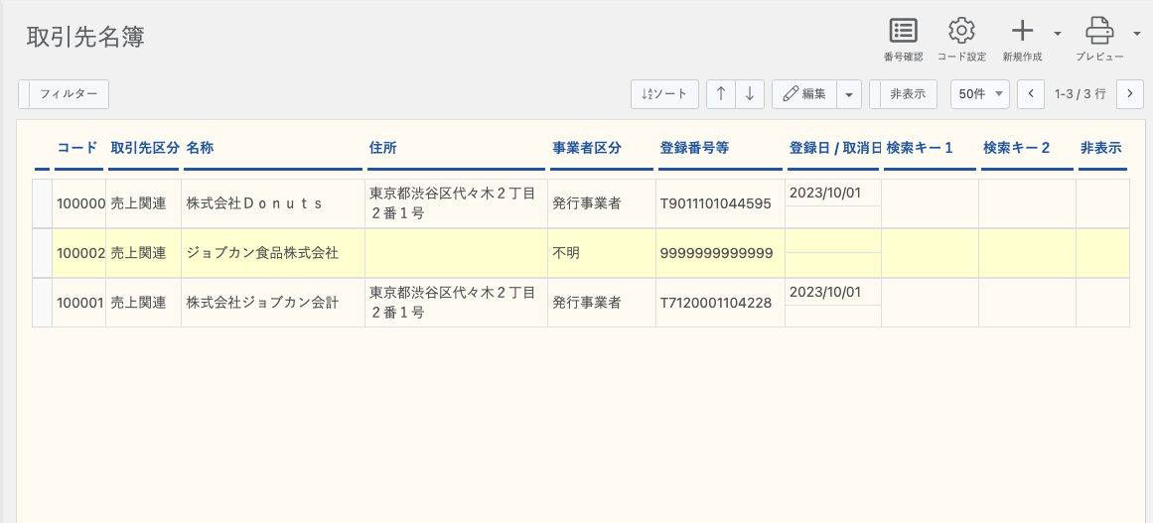1153x523 pixels.
Task: Click the 非表示 toolbar button
Action: (x=903, y=94)
